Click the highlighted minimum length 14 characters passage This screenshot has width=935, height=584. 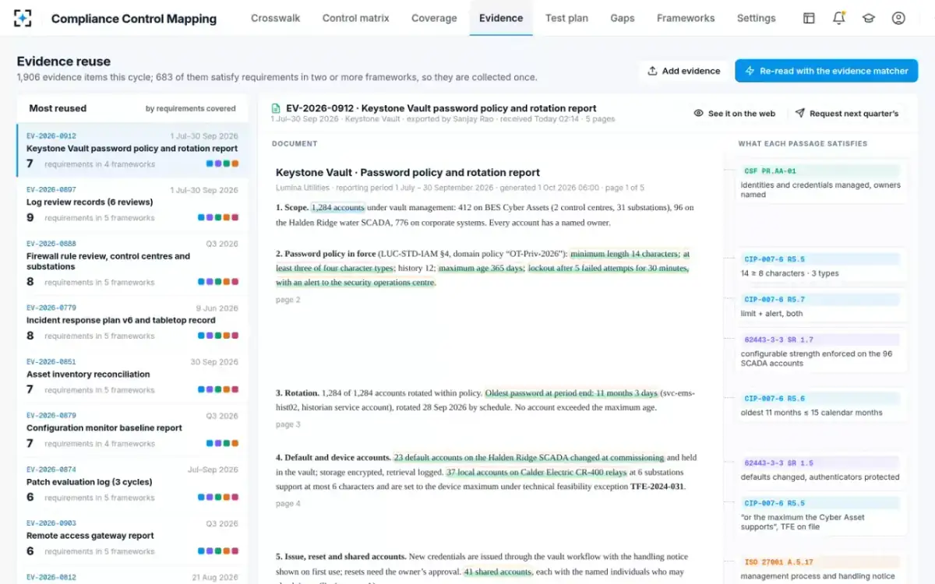point(625,254)
